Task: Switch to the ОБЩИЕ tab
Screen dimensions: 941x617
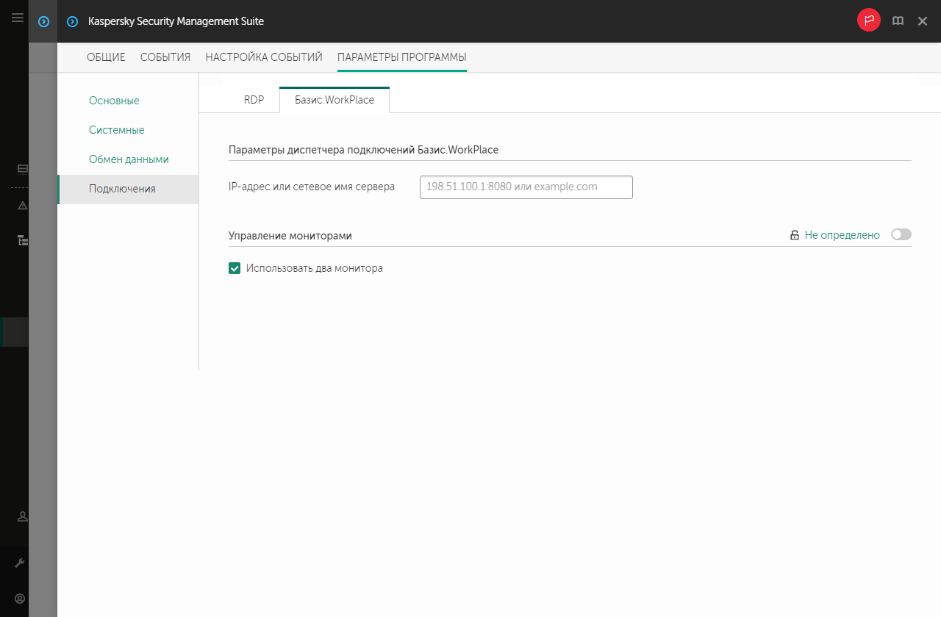Action: tap(106, 57)
